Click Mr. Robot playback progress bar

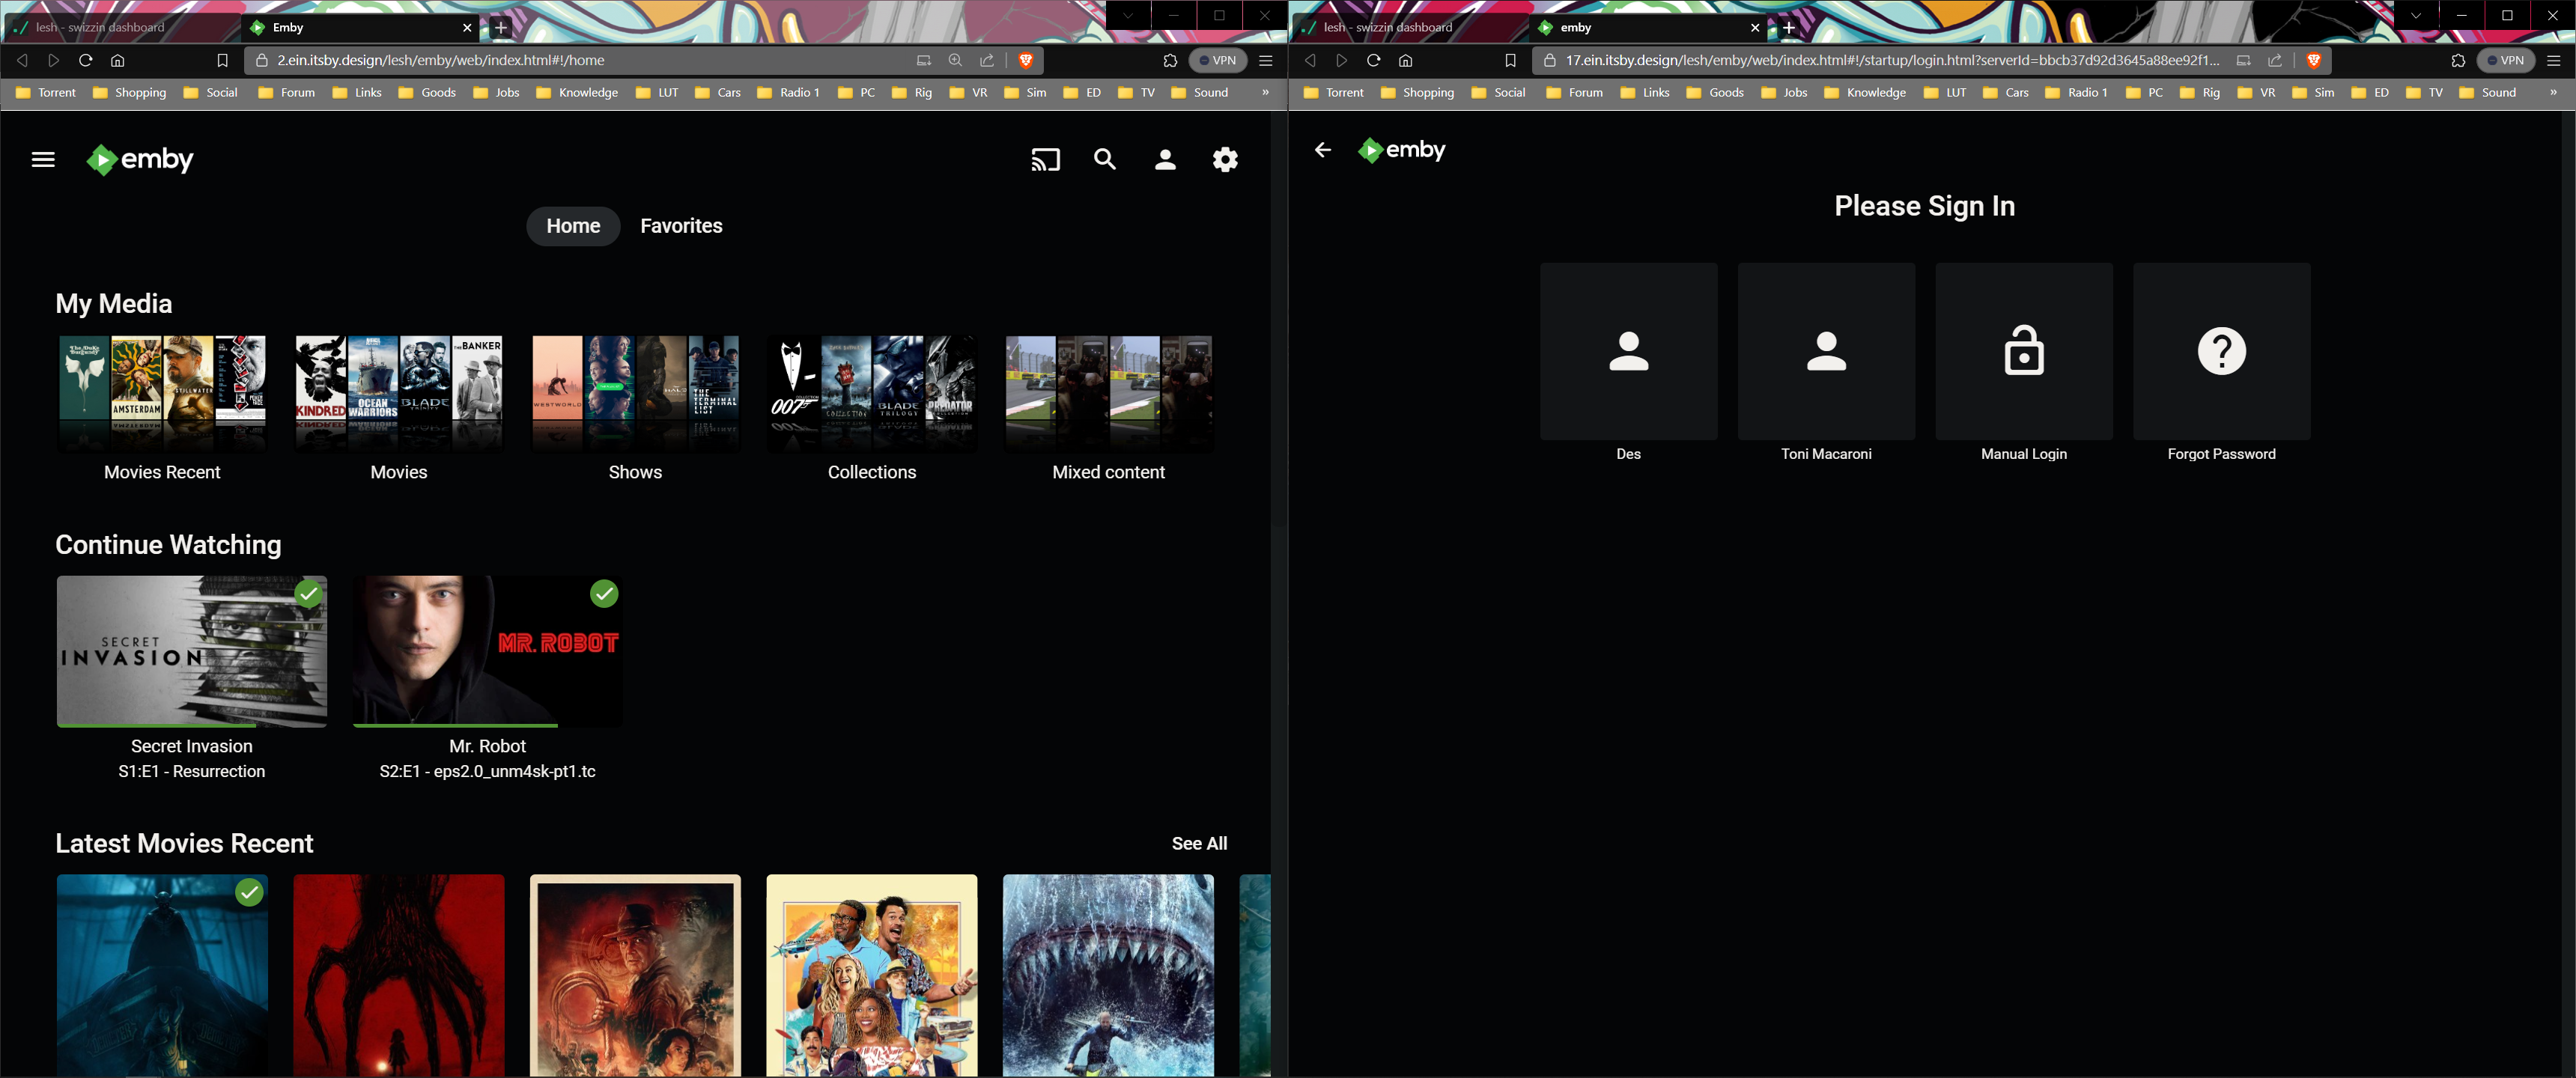[x=456, y=725]
